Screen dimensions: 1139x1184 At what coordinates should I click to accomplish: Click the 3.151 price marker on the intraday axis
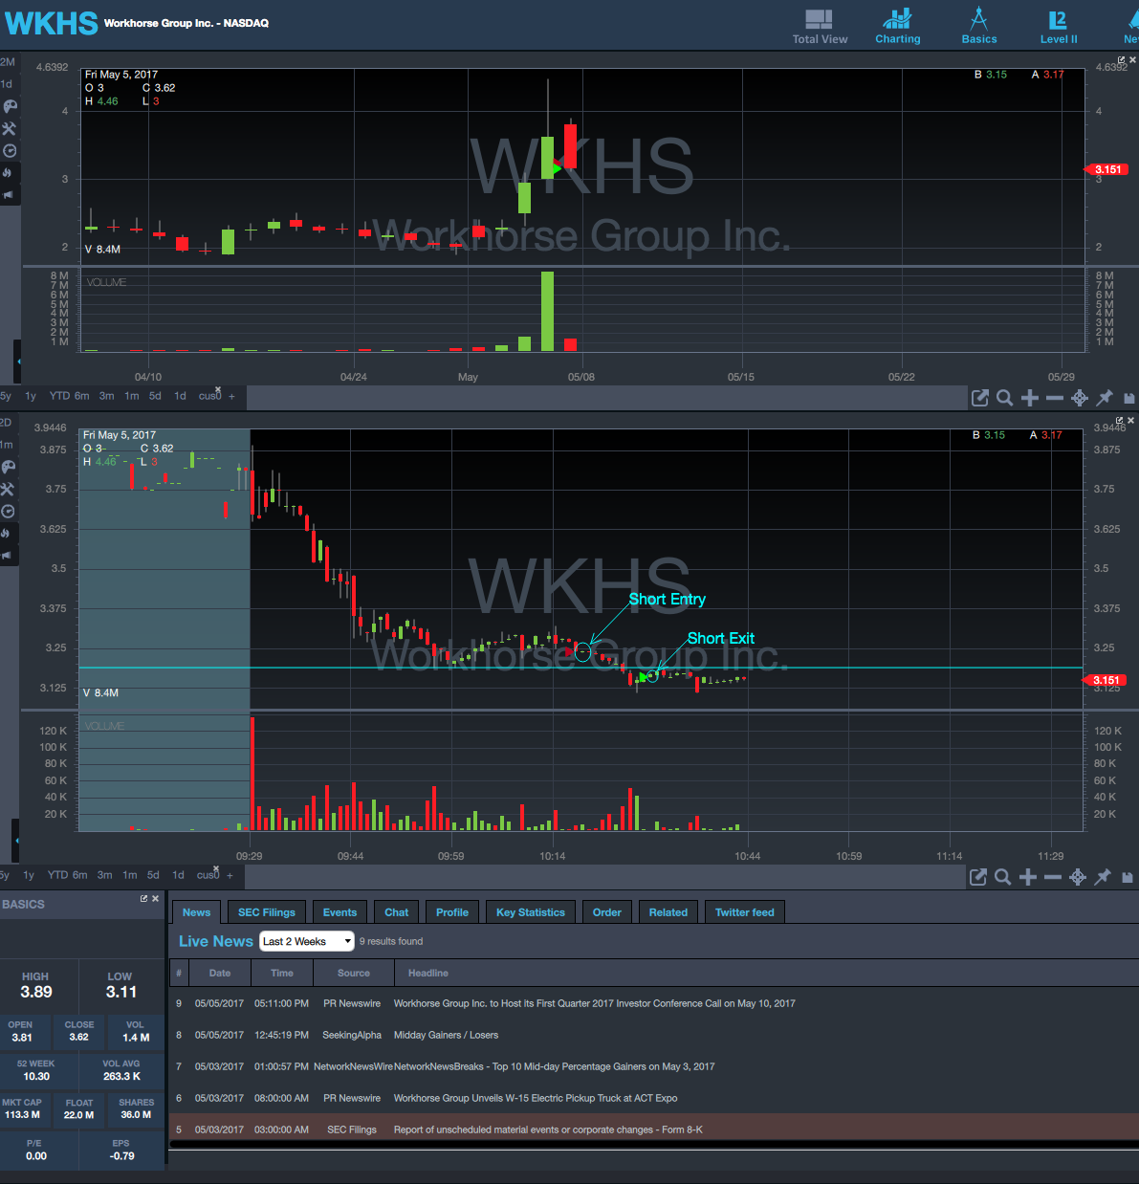pos(1105,680)
